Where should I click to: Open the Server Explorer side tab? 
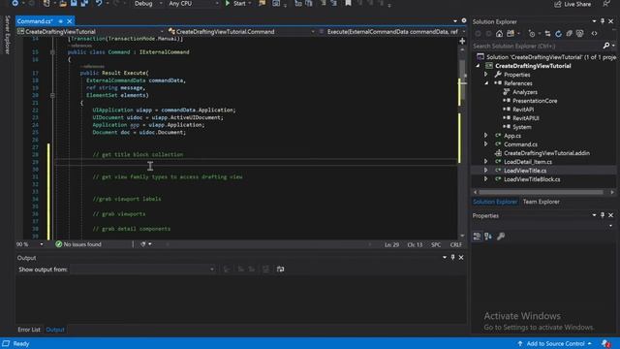point(7,35)
